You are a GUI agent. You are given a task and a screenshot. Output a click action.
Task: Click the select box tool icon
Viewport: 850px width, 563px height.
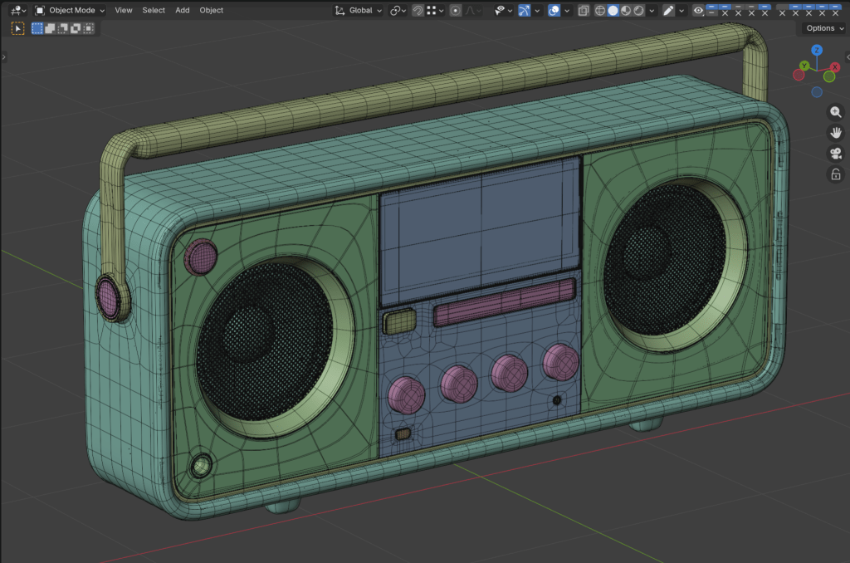tap(17, 28)
